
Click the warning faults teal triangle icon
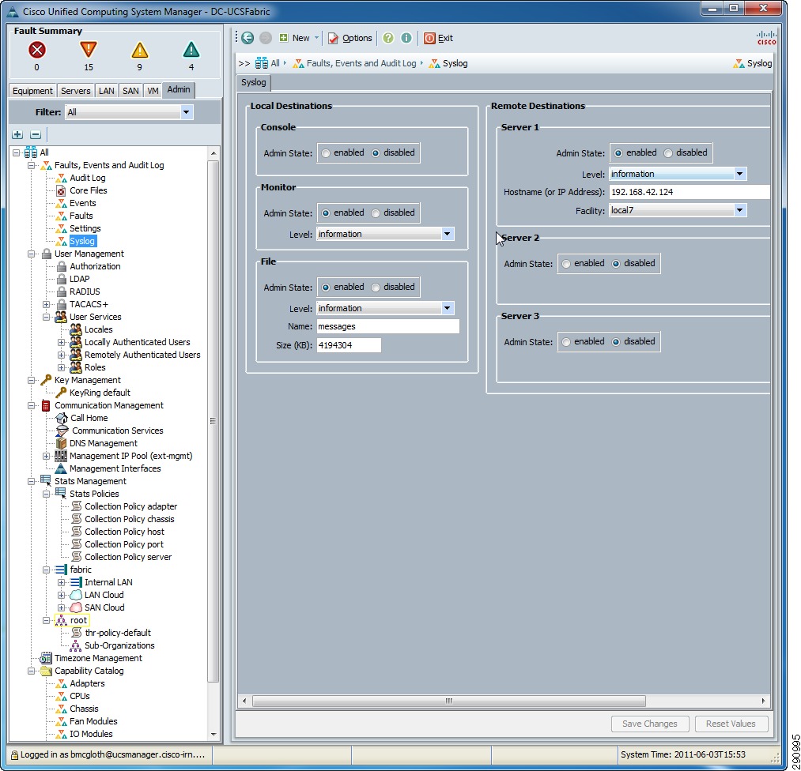click(191, 50)
